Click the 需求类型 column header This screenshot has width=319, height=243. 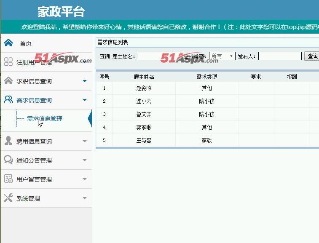pos(206,77)
